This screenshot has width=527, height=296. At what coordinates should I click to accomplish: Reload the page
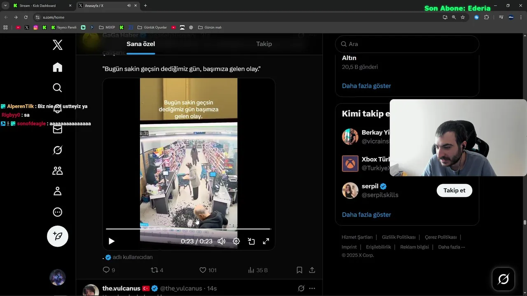tap(26, 17)
